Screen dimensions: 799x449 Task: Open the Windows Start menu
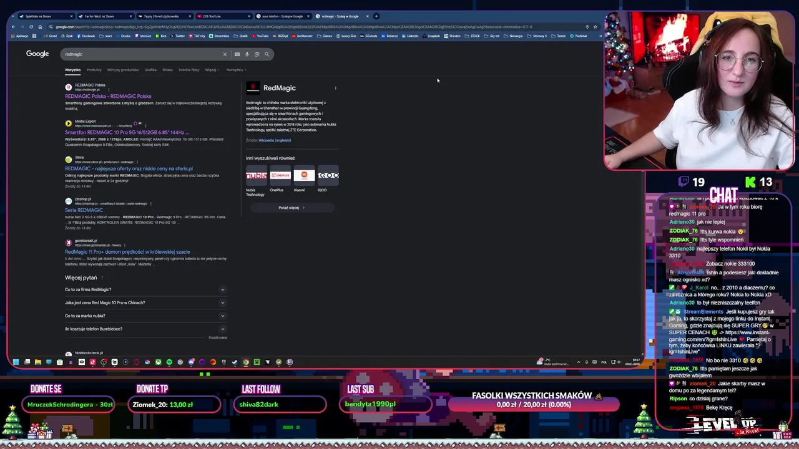(x=16, y=362)
